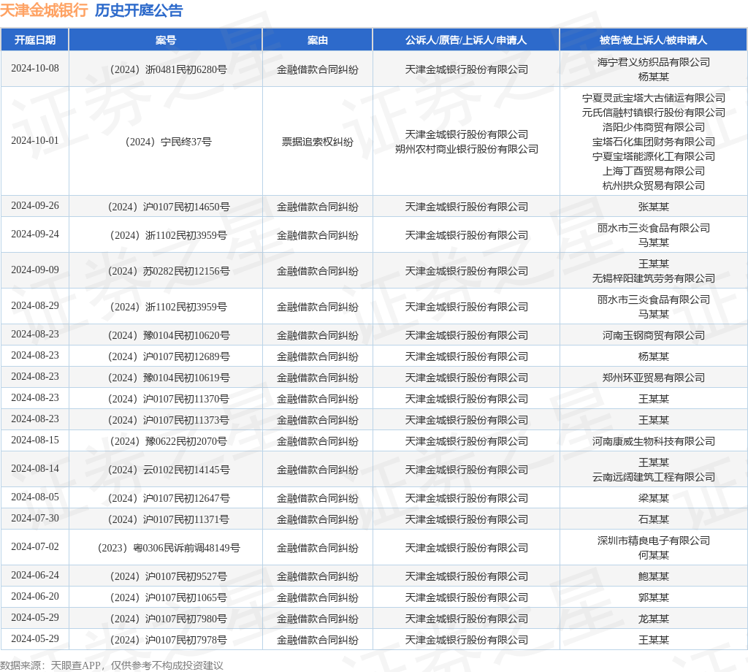Click defendant 宝塔石化集团财务有限公司
This screenshot has width=748, height=672.
[x=654, y=142]
